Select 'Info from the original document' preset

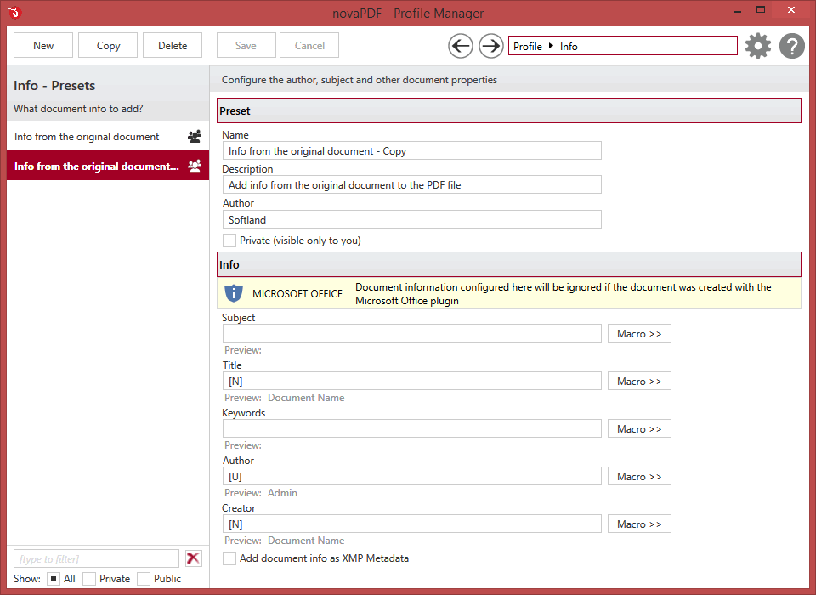pos(108,136)
